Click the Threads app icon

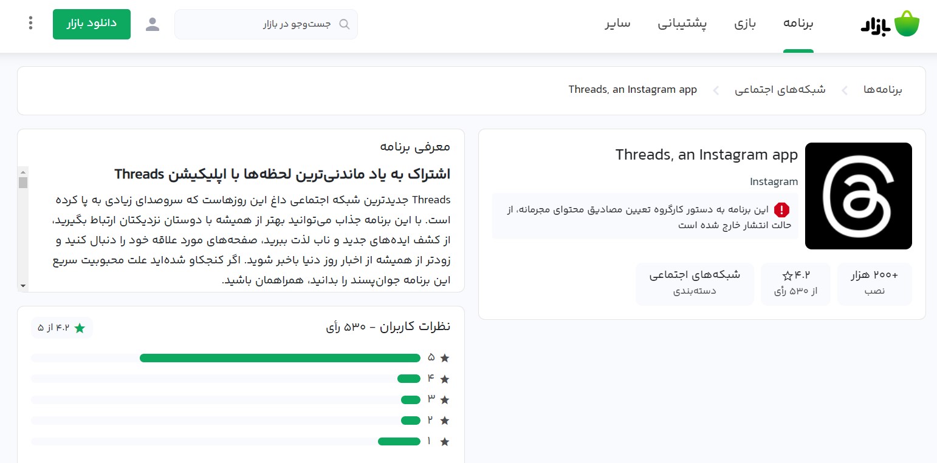pyautogui.click(x=858, y=195)
